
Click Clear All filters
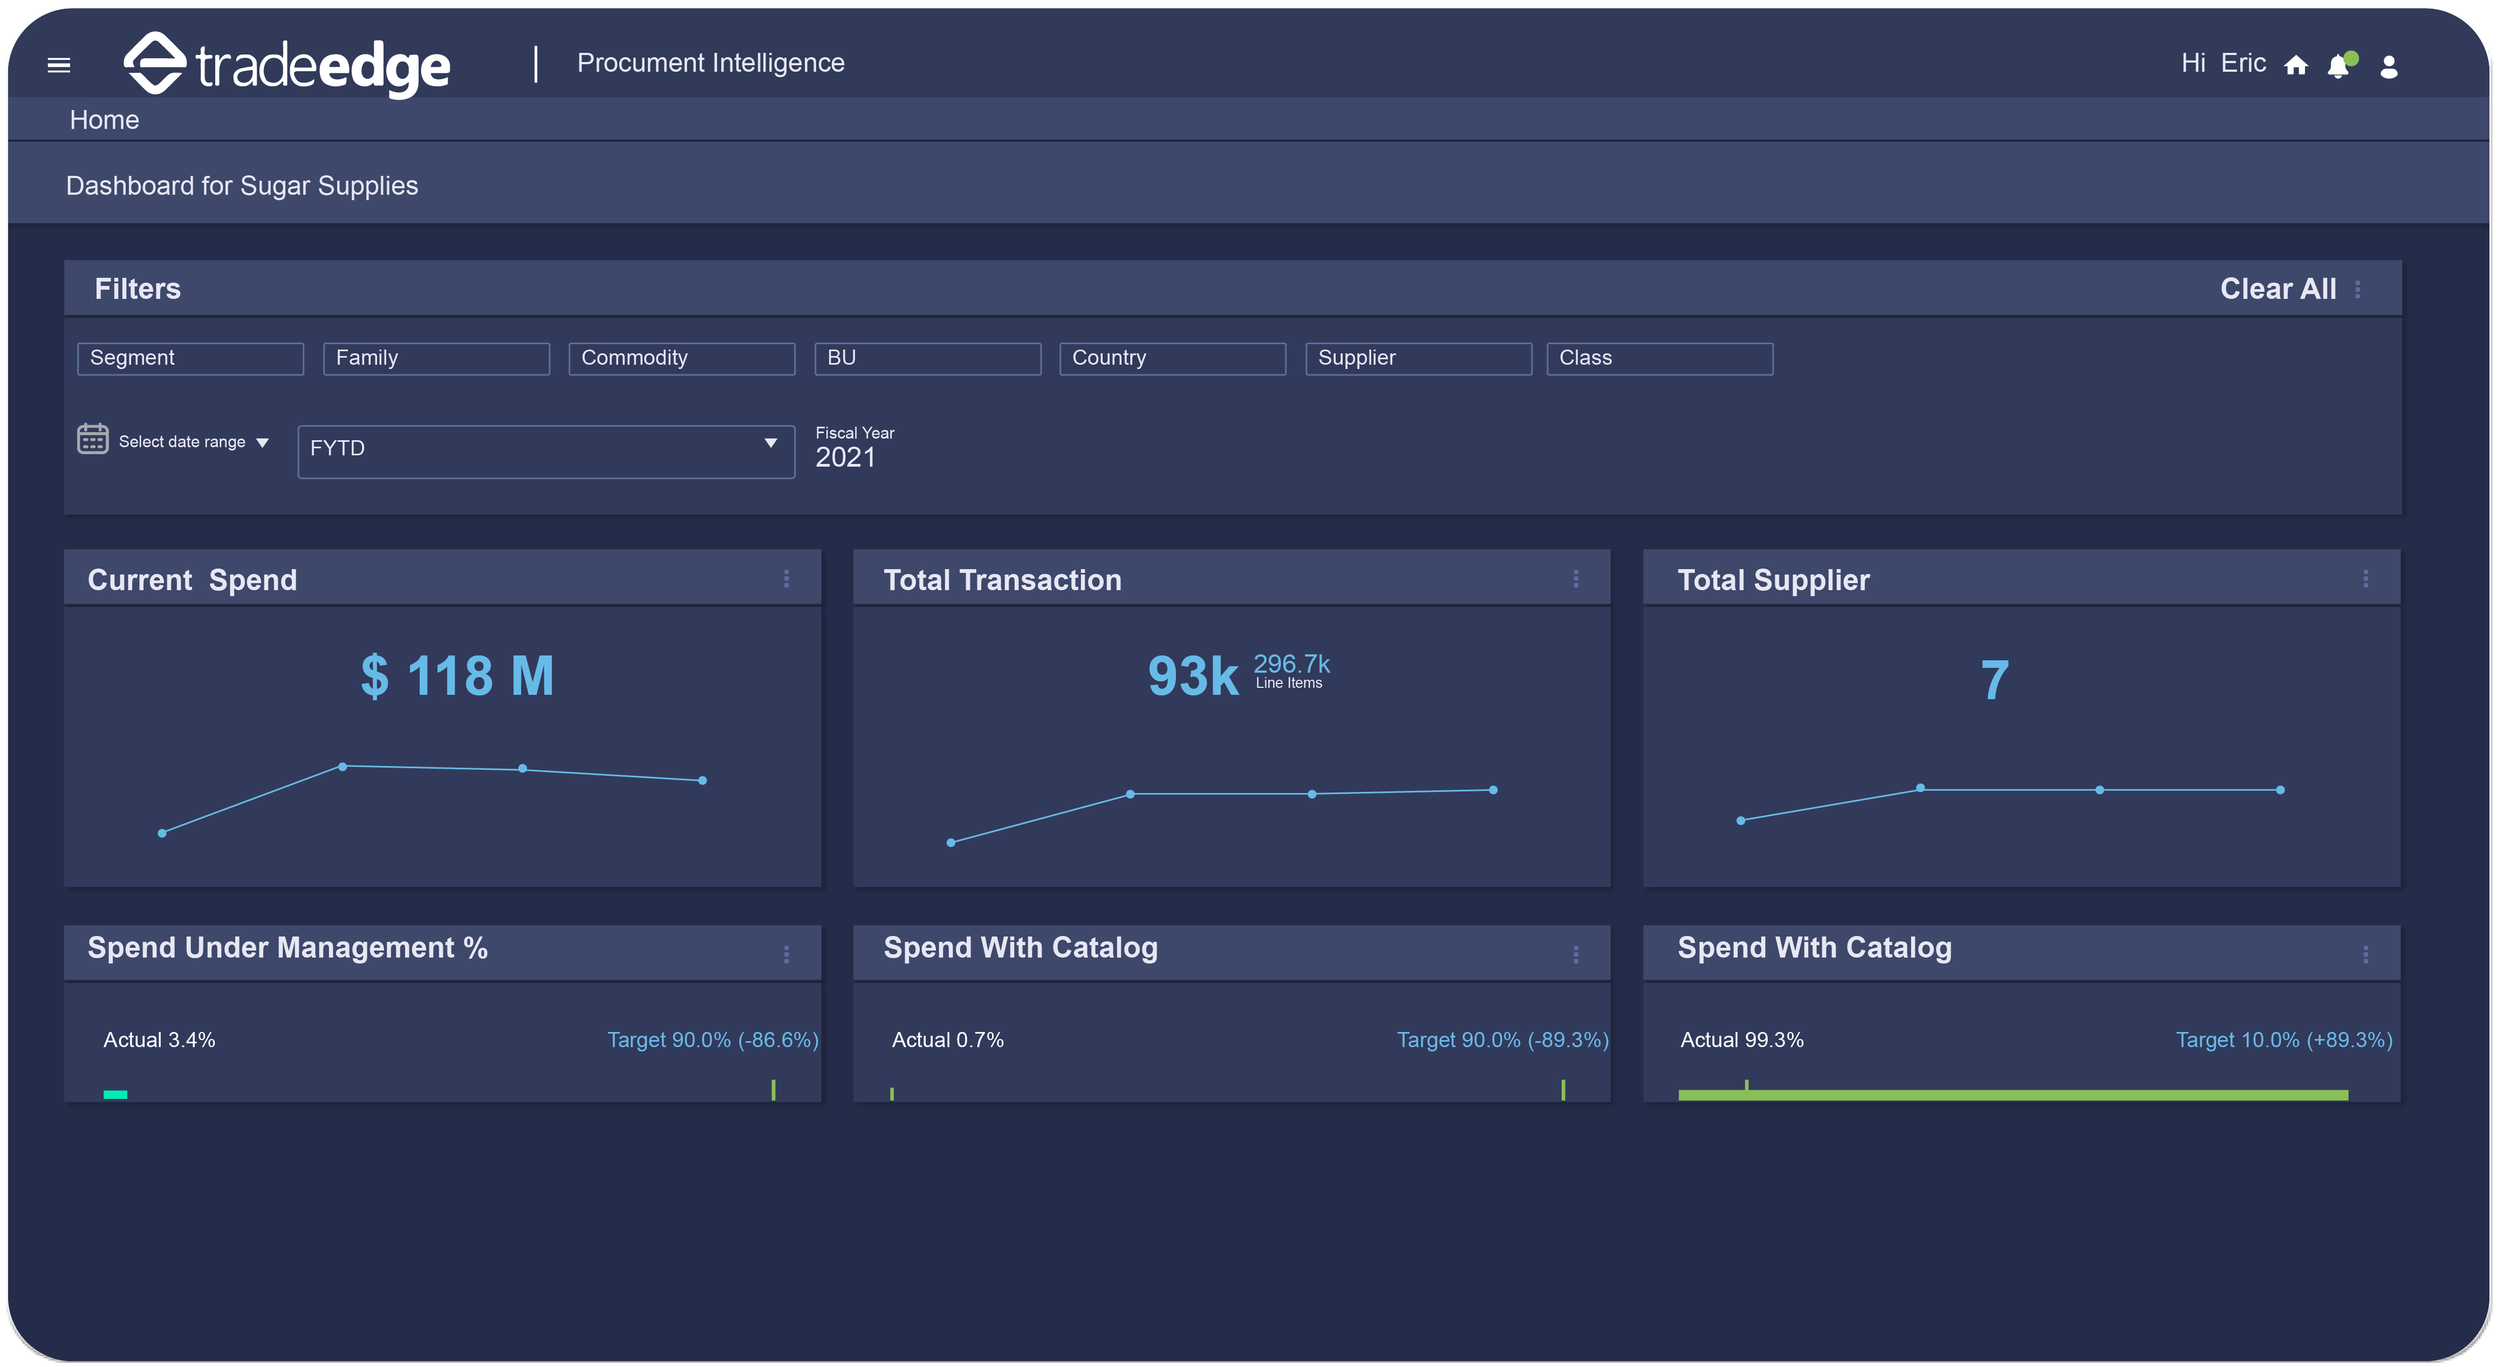pyautogui.click(x=2278, y=289)
